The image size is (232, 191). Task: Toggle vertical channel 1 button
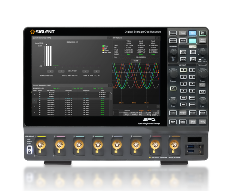click(x=183, y=70)
